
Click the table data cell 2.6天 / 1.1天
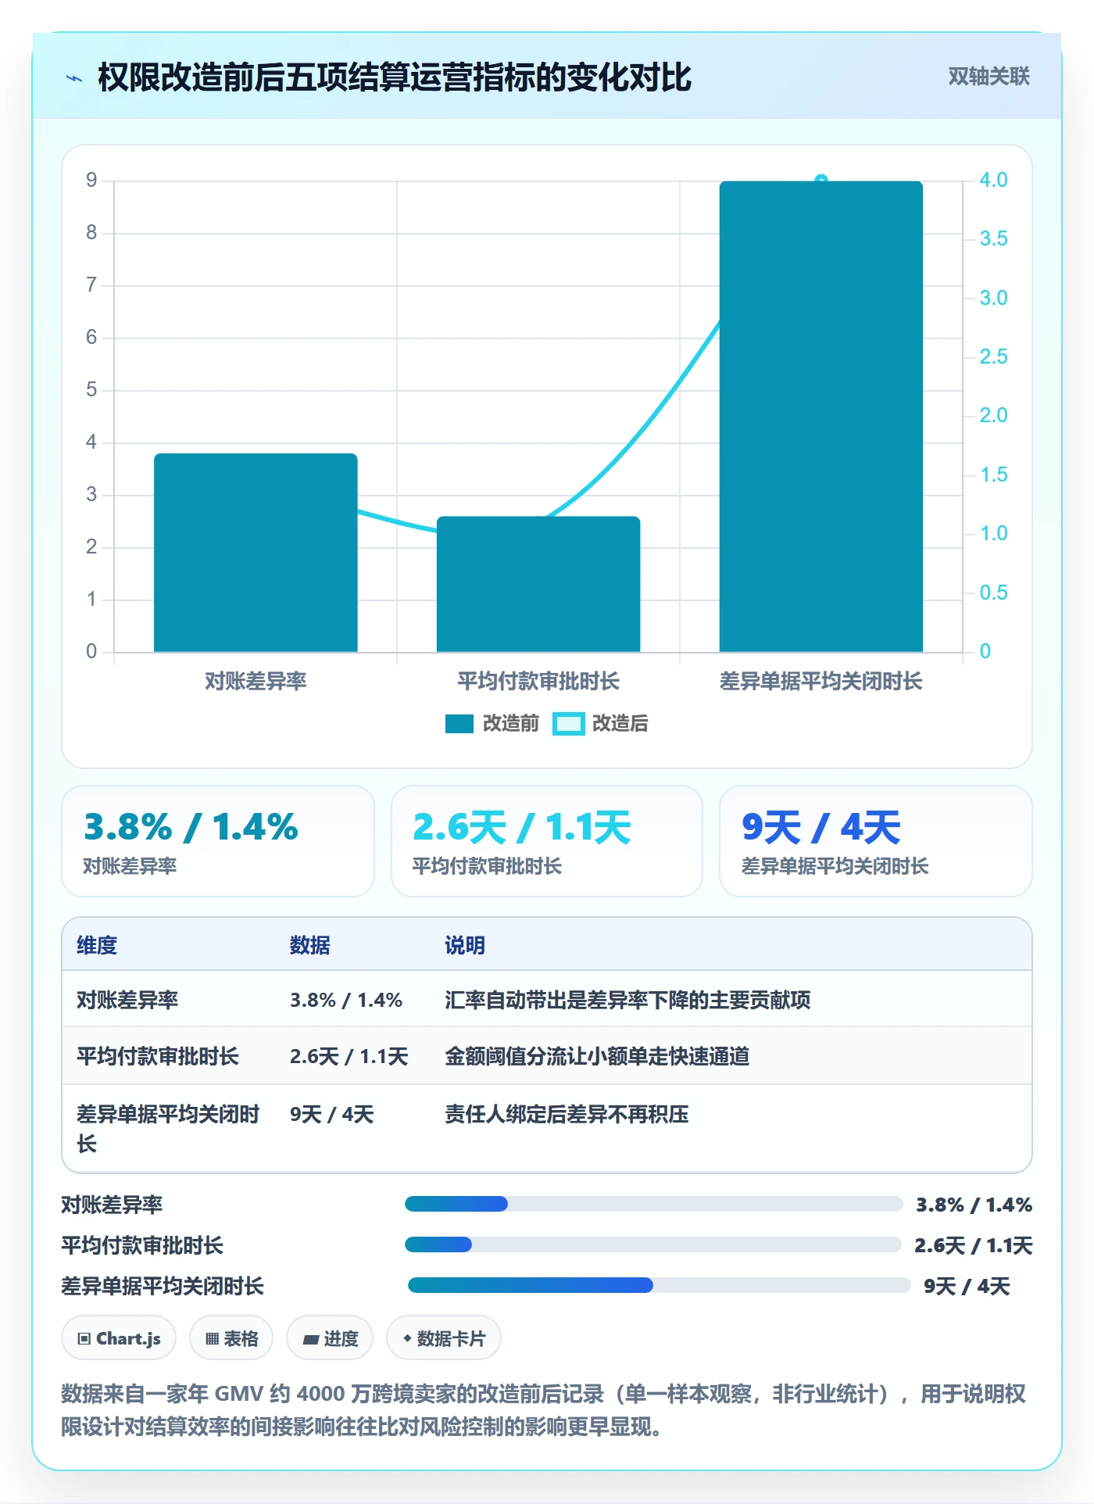(x=349, y=1056)
